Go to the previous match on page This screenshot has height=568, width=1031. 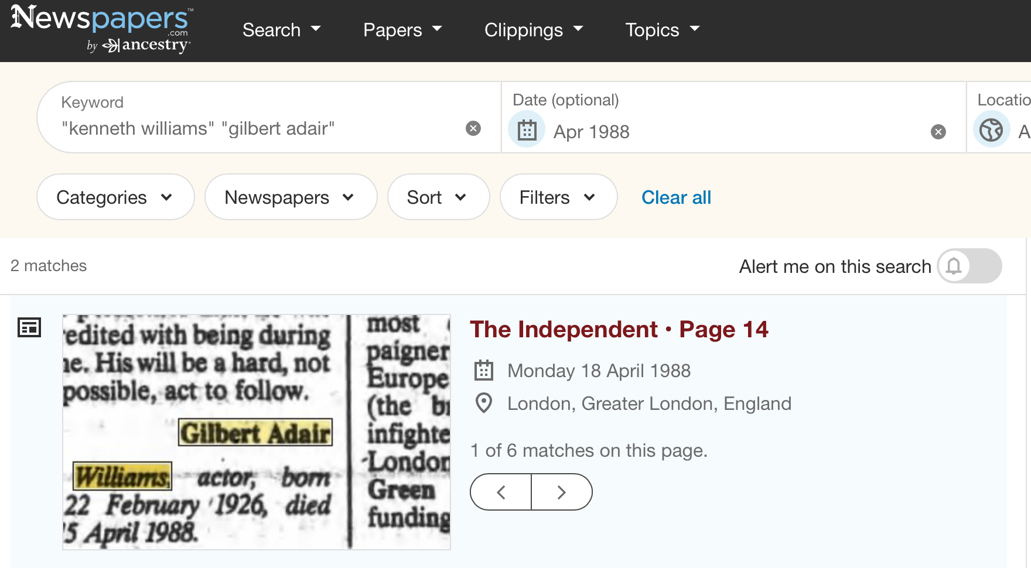(x=501, y=492)
